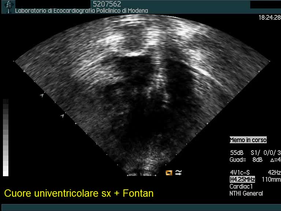Click the Cardiac1 preset label

coord(241,186)
